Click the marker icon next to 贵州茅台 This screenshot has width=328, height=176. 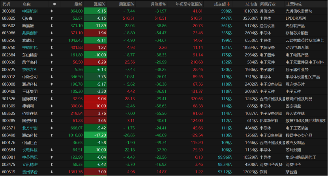point(52,172)
